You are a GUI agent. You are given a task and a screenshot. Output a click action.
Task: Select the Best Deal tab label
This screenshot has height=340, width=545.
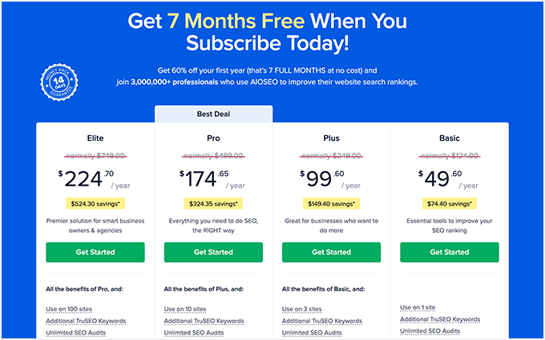tap(213, 114)
